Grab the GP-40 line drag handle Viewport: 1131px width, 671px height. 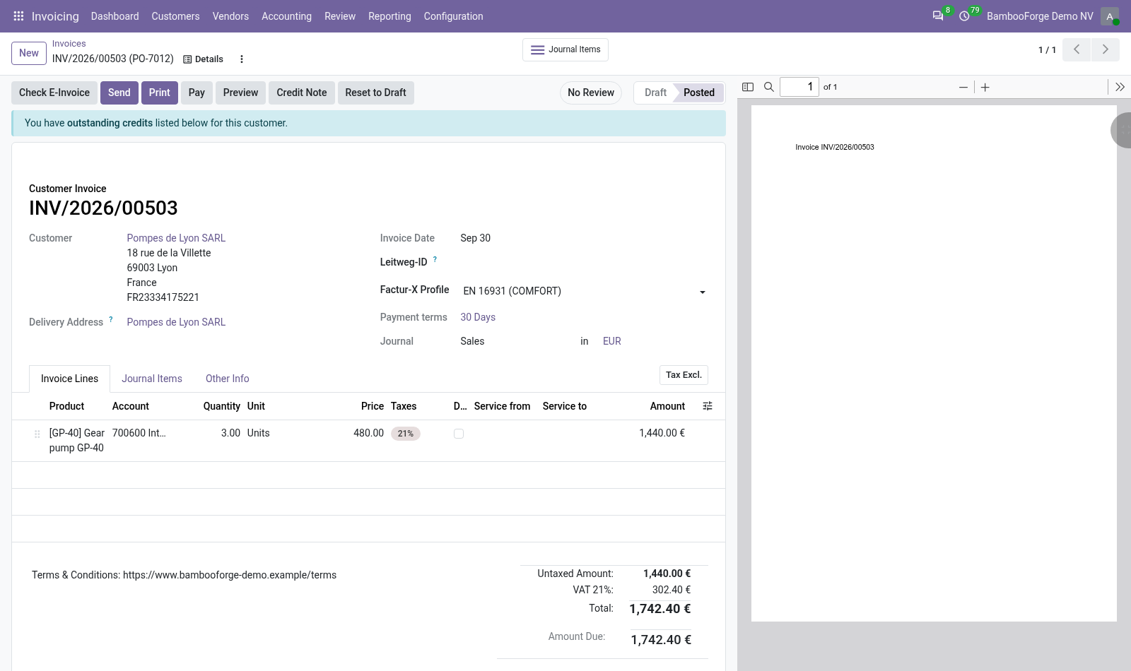37,434
